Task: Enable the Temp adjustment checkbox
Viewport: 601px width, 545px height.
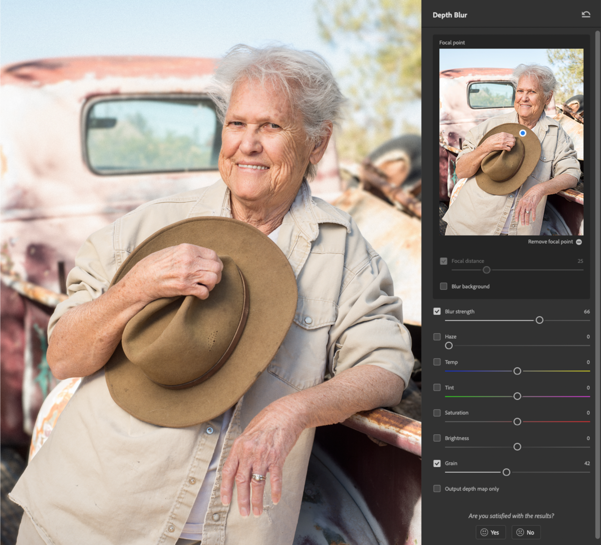Action: pyautogui.click(x=437, y=362)
